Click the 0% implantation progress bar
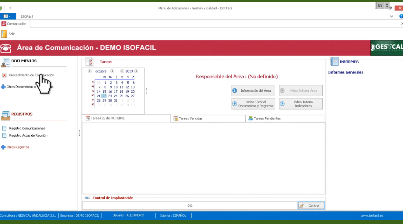The width and height of the screenshot is (403, 224). [190, 206]
